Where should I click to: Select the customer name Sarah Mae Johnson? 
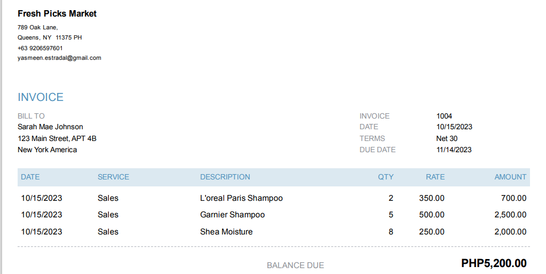click(50, 127)
